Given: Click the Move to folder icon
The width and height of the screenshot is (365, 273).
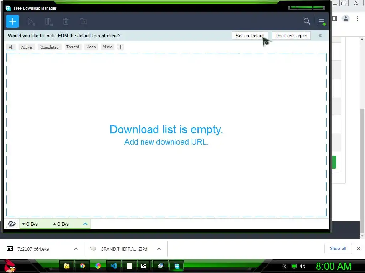Looking at the screenshot, I should (83, 22).
